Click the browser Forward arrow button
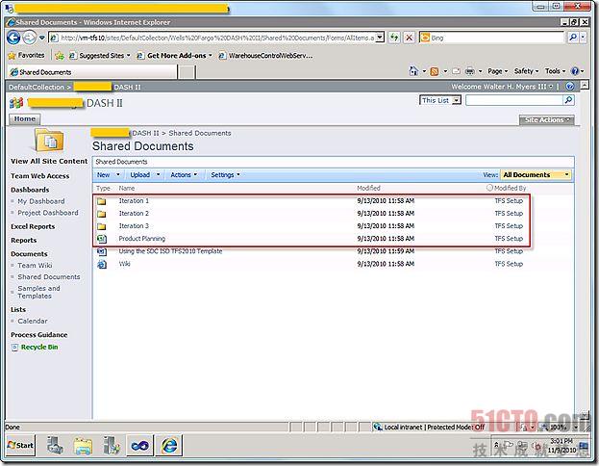599x466 pixels. [x=29, y=38]
